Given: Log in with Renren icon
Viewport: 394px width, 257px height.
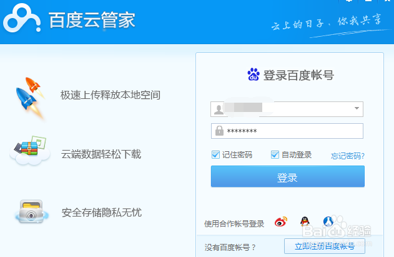Looking at the screenshot, I should 328,221.
